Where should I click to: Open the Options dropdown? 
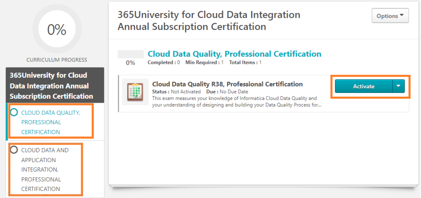[390, 16]
